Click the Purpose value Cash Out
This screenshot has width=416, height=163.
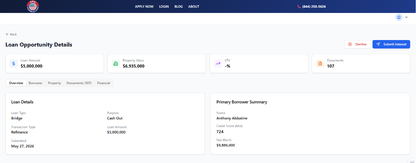[115, 118]
